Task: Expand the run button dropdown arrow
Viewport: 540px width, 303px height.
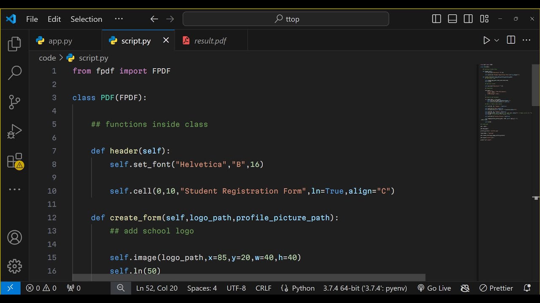Action: click(x=497, y=40)
